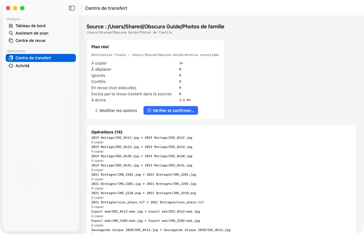Screen dimensions: 364x234
Task: Click Exclus par la revue row label
Action: click(x=131, y=94)
